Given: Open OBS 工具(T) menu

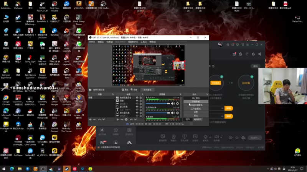Looking at the screenshot, I should [x=144, y=42].
